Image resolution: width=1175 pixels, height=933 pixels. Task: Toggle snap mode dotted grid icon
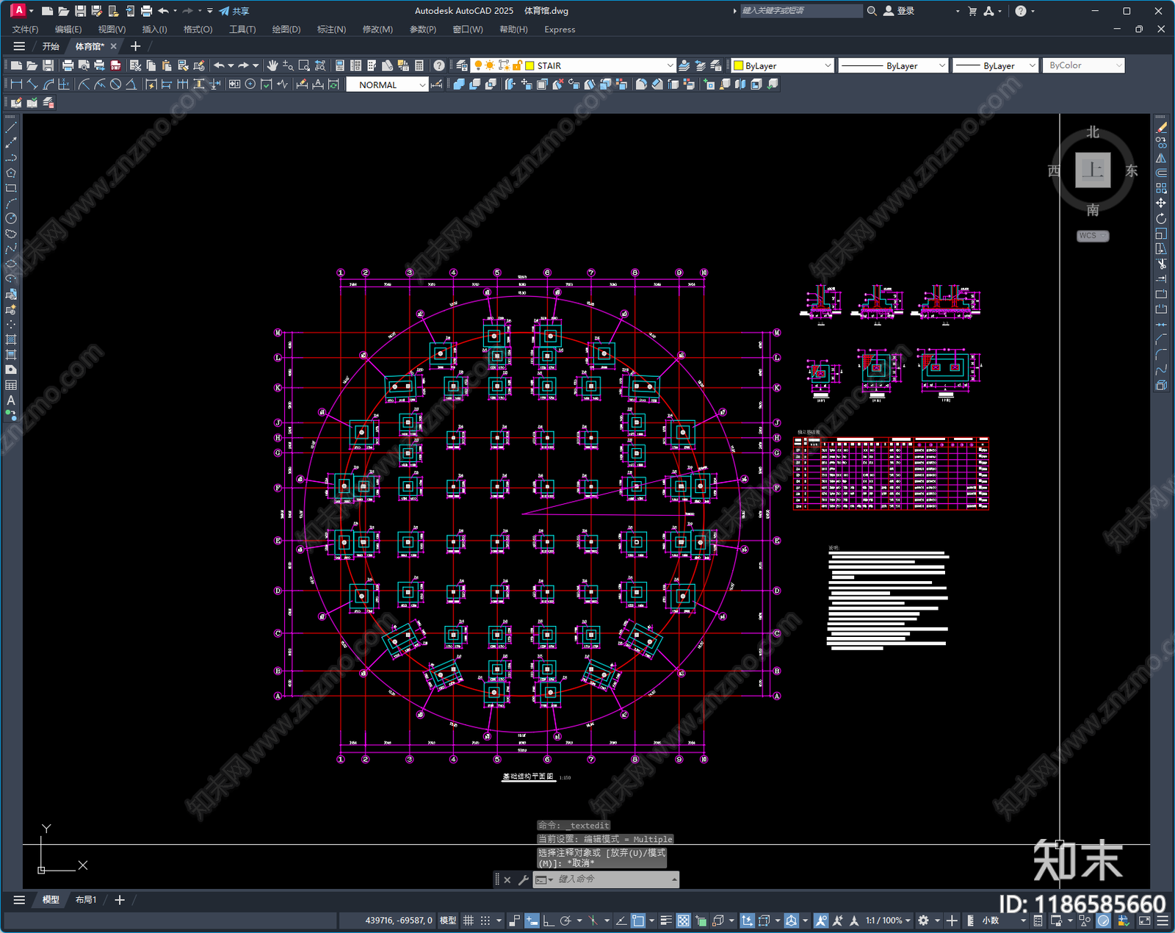485,921
